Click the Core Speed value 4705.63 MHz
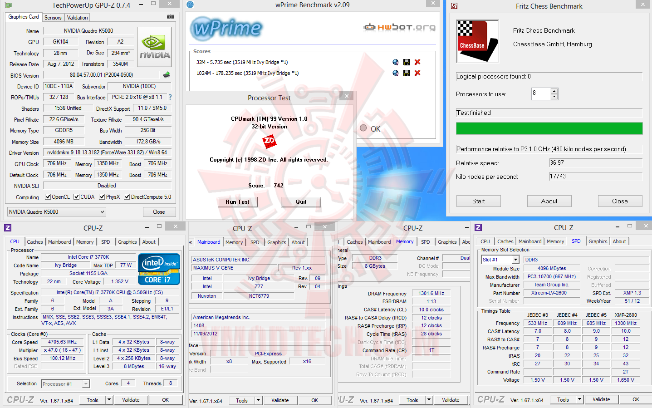Image resolution: width=652 pixels, height=408 pixels. coord(63,342)
